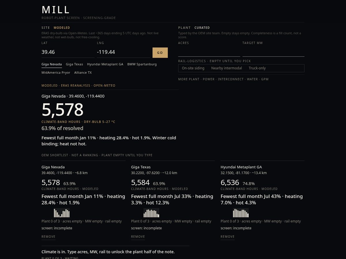Choose On-site siding rail option
Screen dimensions: 346x259
coord(193,68)
